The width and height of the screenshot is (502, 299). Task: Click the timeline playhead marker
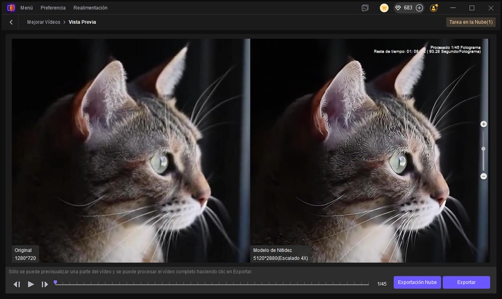[x=55, y=282]
